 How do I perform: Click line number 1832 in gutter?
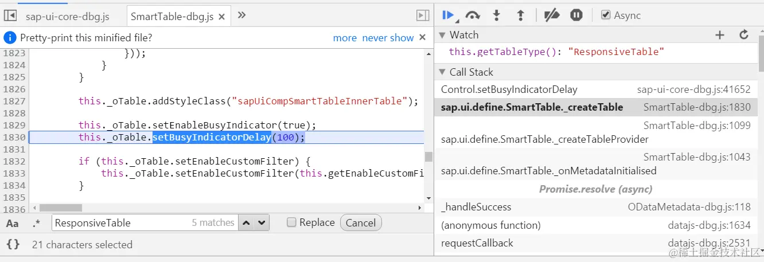click(14, 162)
